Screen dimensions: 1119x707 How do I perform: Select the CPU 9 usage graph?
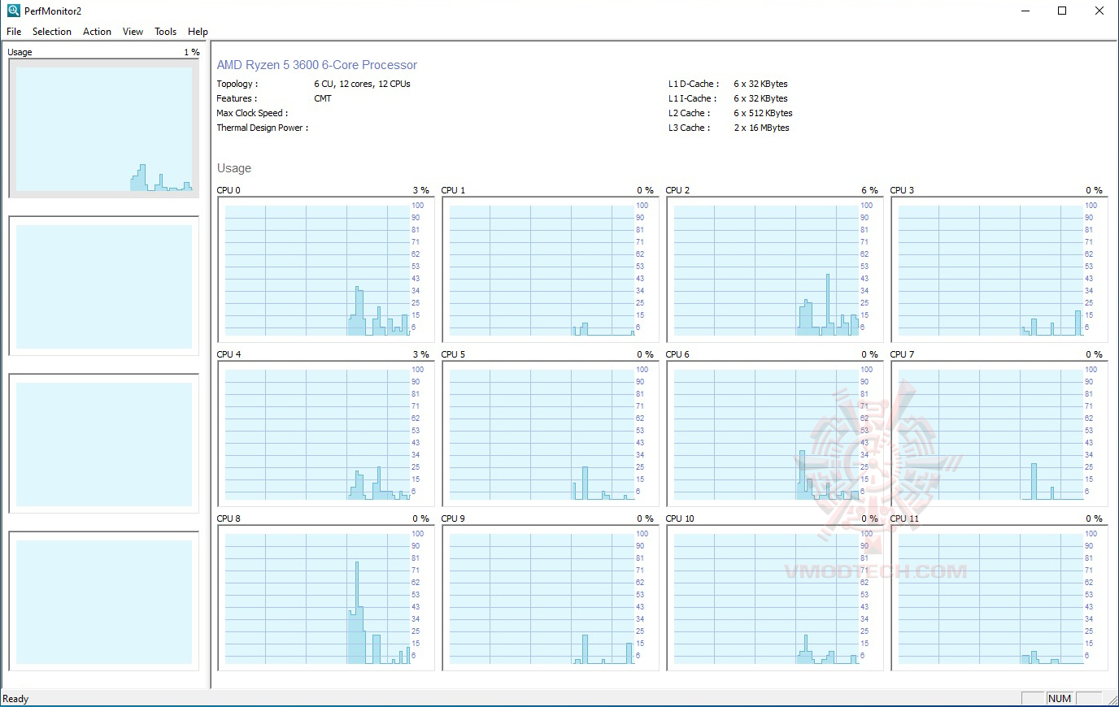tap(551, 598)
